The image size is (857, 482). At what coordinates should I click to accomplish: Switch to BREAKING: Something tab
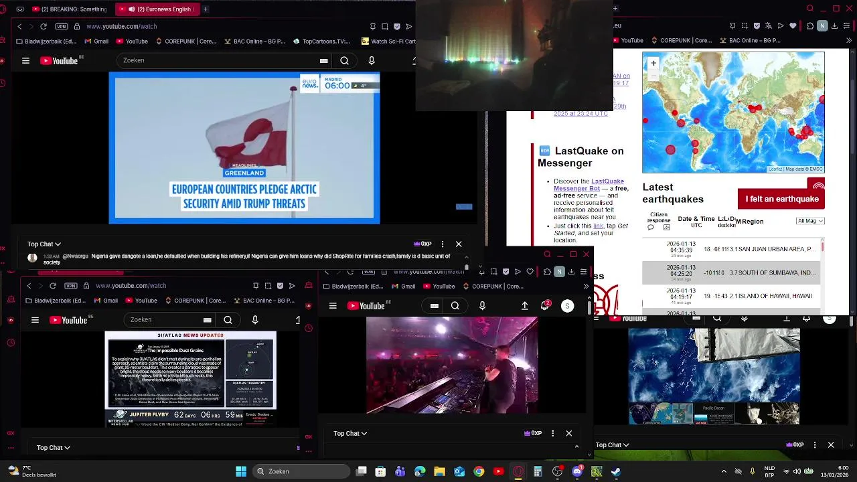pyautogui.click(x=68, y=9)
